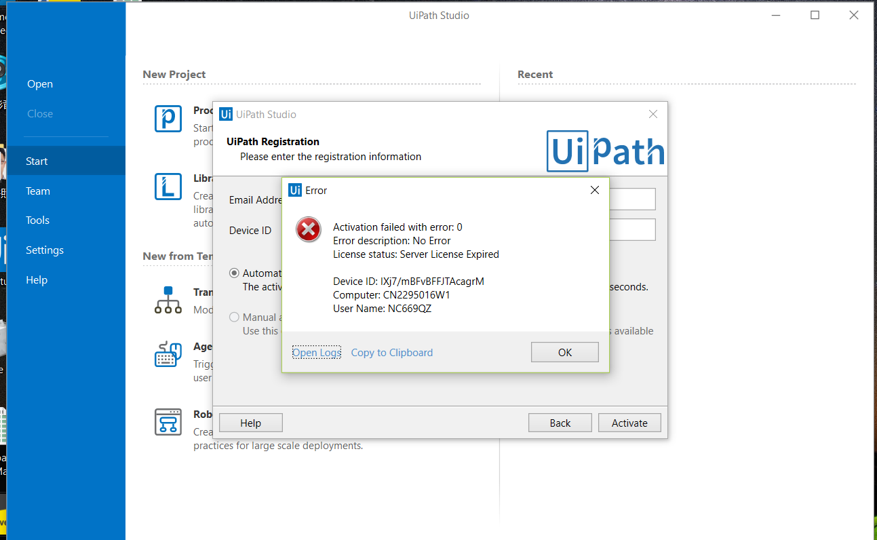The height and width of the screenshot is (540, 877).
Task: Click the red error cross icon
Action: click(x=309, y=229)
